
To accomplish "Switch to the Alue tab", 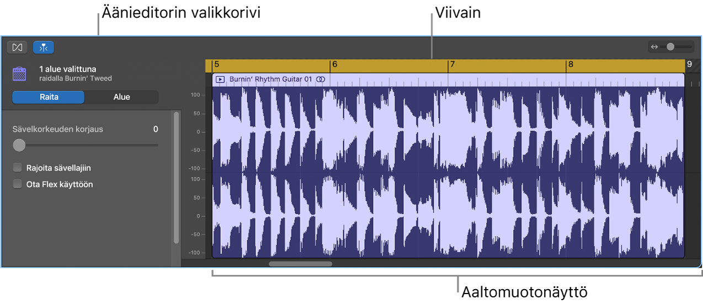I will click(x=121, y=97).
